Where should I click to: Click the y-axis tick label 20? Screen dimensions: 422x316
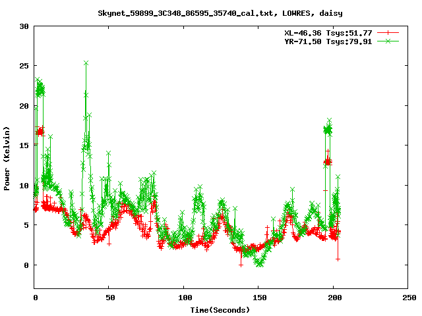[x=24, y=106]
